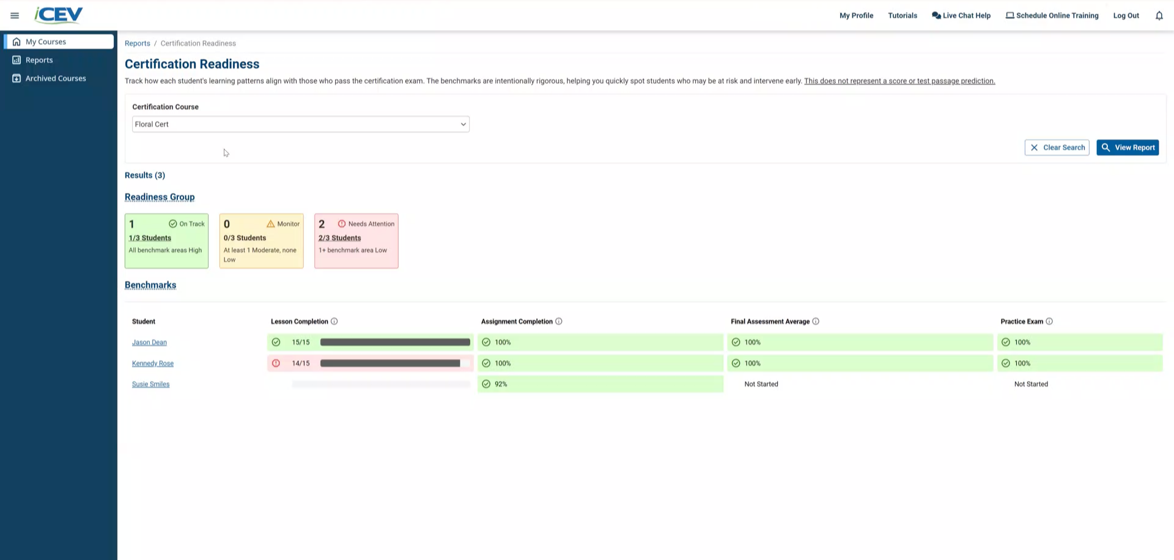Click the Live Chat Help chat bubble icon
This screenshot has width=1174, height=560.
coord(936,15)
